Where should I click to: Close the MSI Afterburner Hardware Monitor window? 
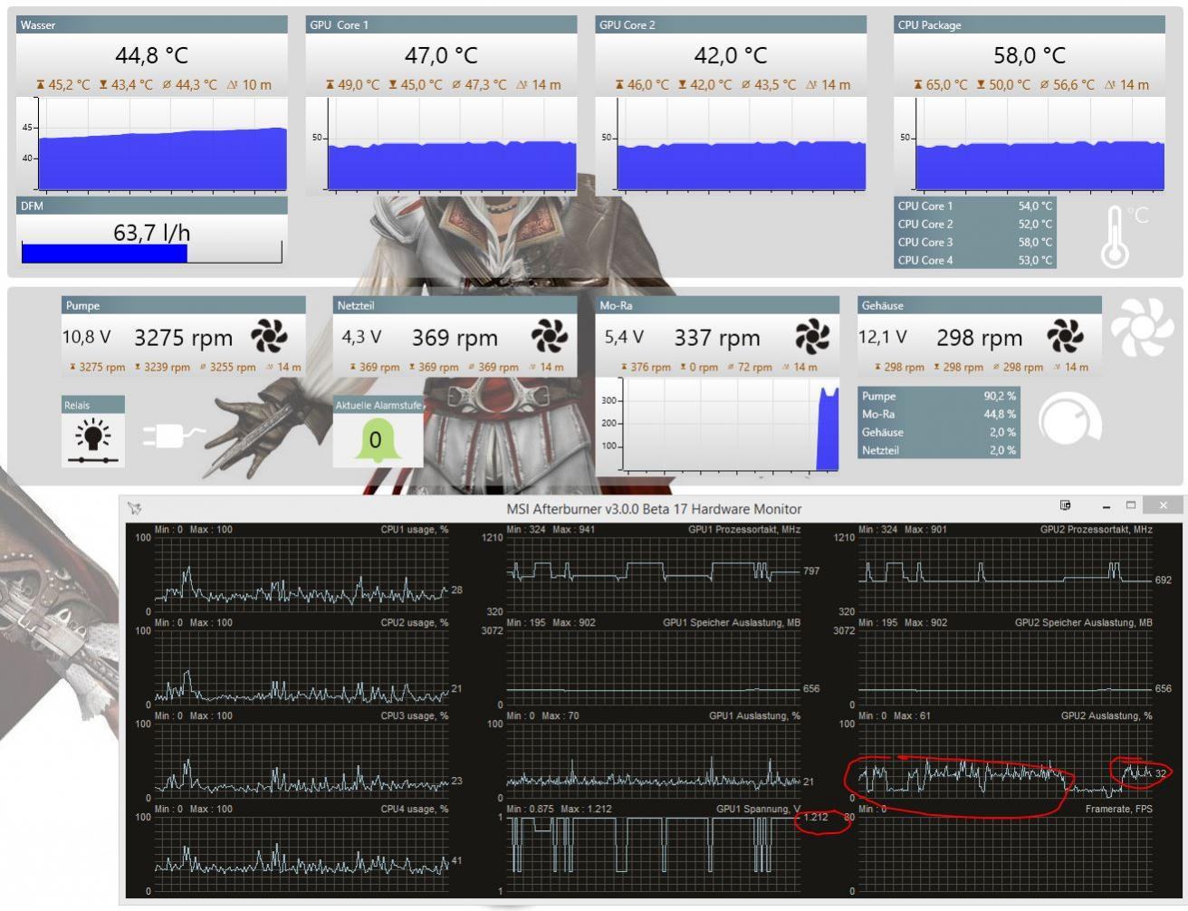(1163, 505)
